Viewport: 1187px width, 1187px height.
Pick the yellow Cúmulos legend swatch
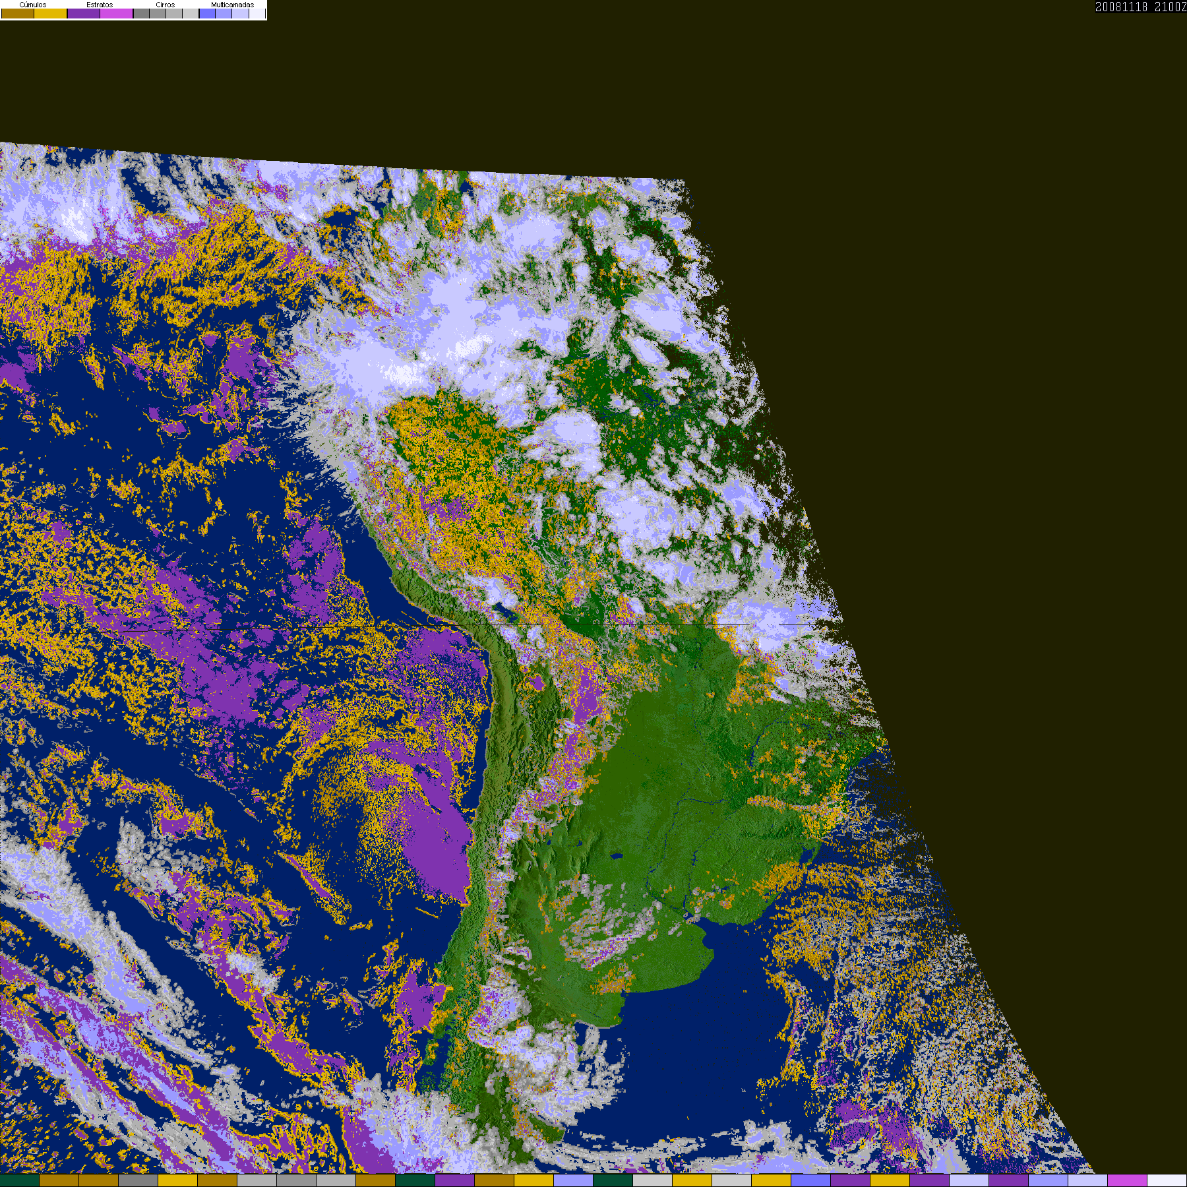(51, 14)
